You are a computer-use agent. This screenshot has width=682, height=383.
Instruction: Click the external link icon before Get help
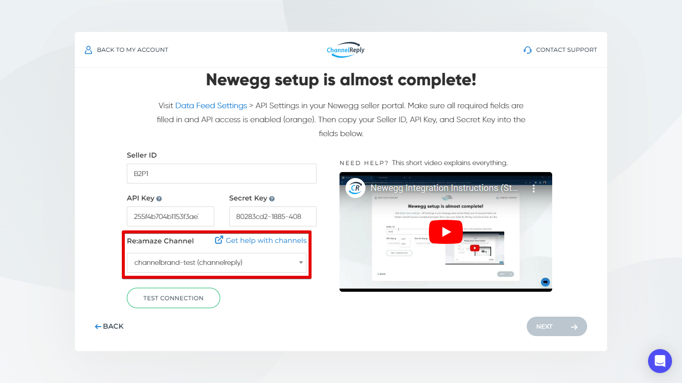[219, 240]
